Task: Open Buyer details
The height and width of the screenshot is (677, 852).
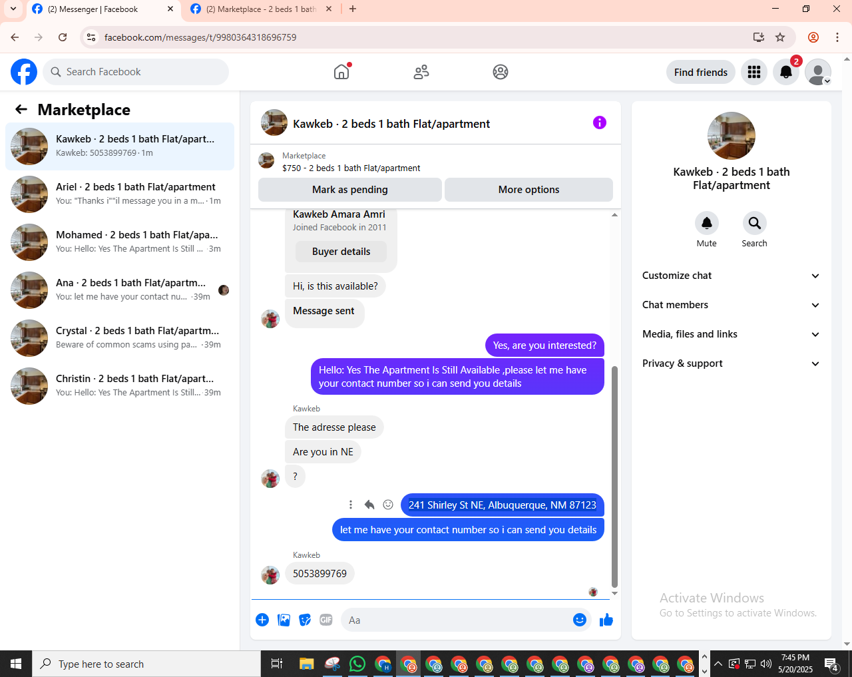Action: click(x=341, y=252)
